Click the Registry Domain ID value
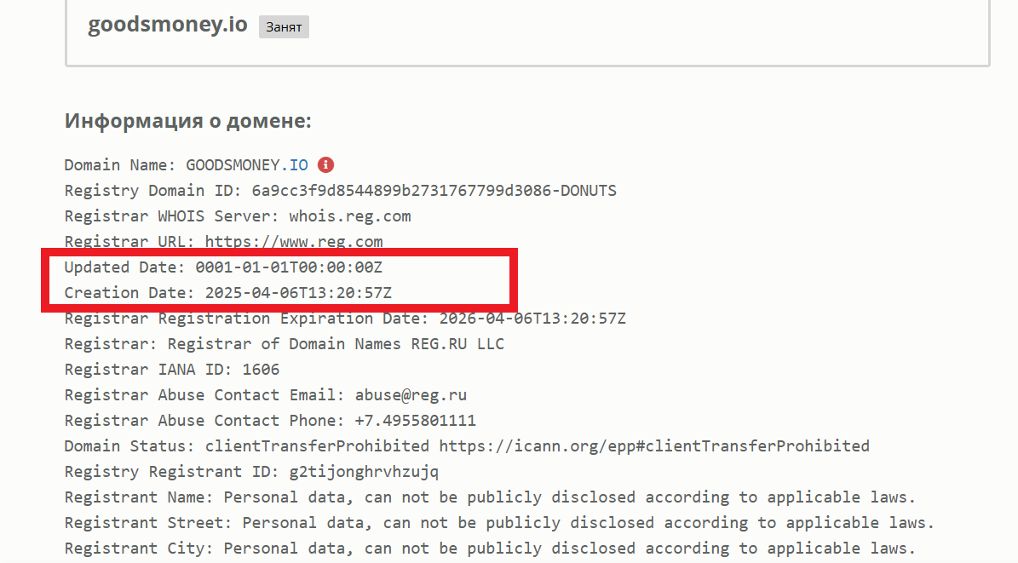 click(434, 191)
